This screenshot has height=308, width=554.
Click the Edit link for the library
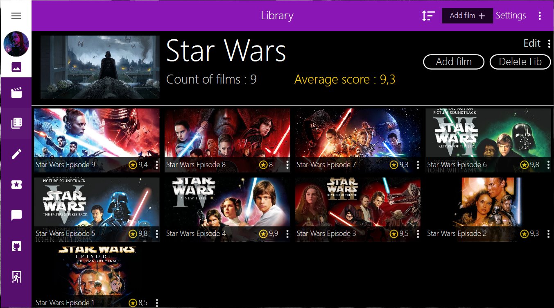coord(532,43)
